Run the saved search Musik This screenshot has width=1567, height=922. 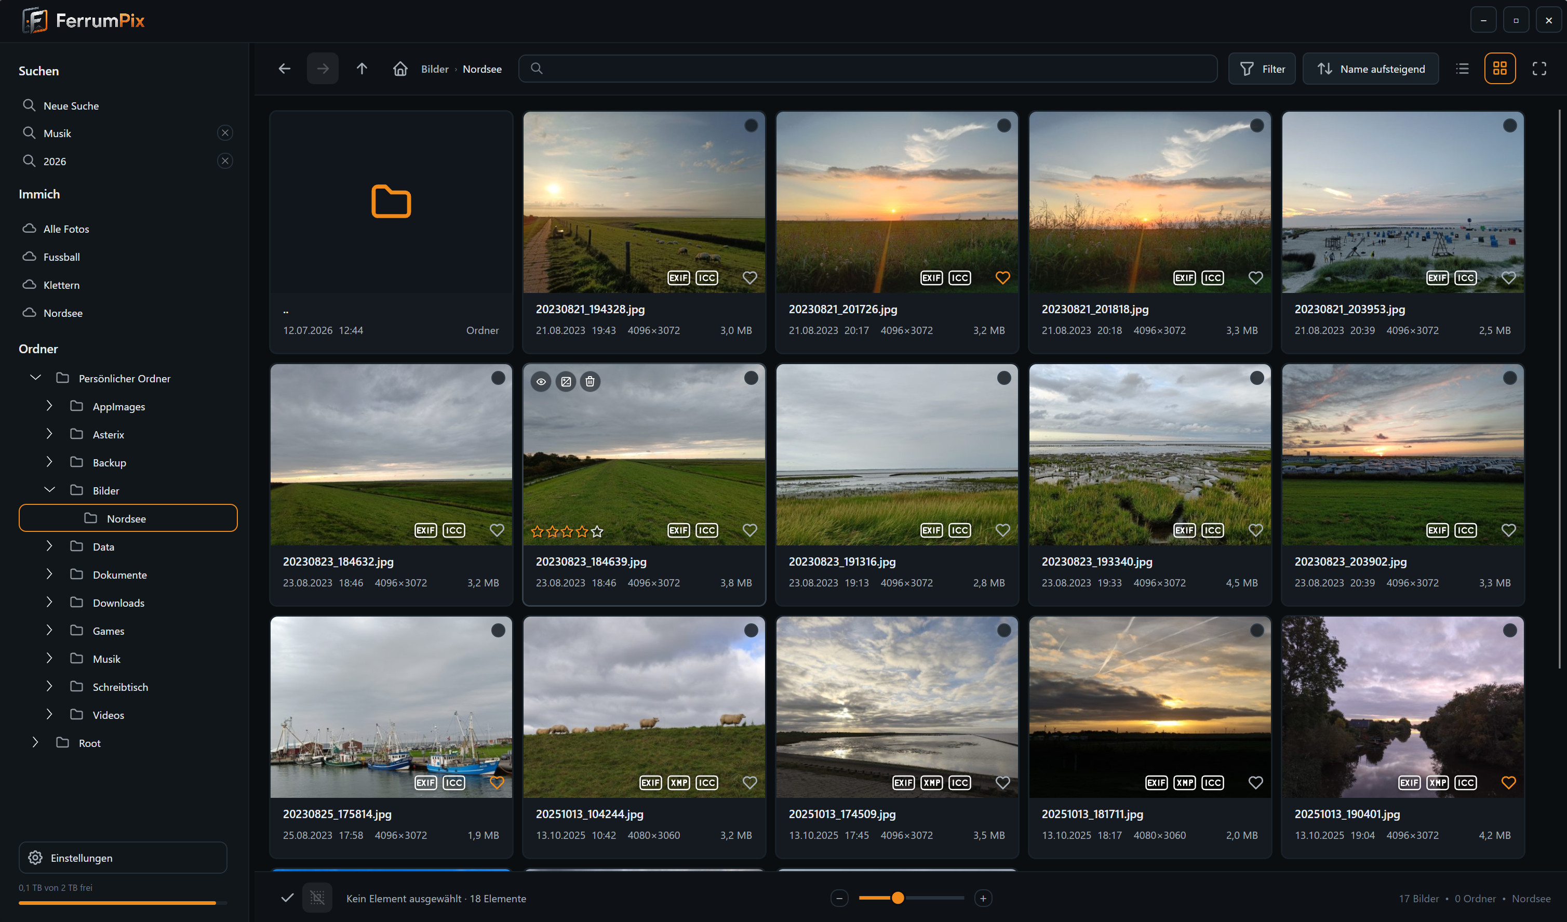(57, 133)
